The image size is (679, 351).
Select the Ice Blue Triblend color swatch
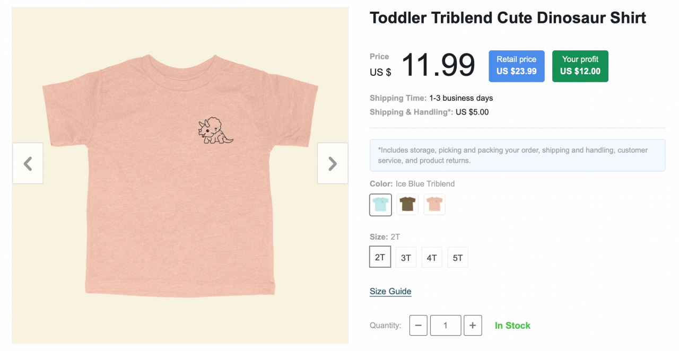coord(380,204)
